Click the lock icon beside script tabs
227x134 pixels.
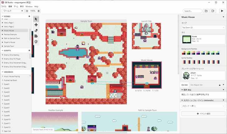220,85
